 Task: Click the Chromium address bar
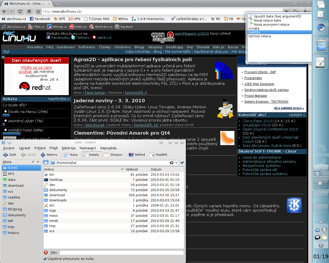click(x=162, y=11)
